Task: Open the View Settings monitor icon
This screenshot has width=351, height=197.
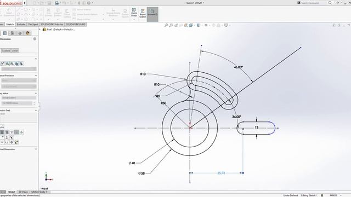Action: 226,25
